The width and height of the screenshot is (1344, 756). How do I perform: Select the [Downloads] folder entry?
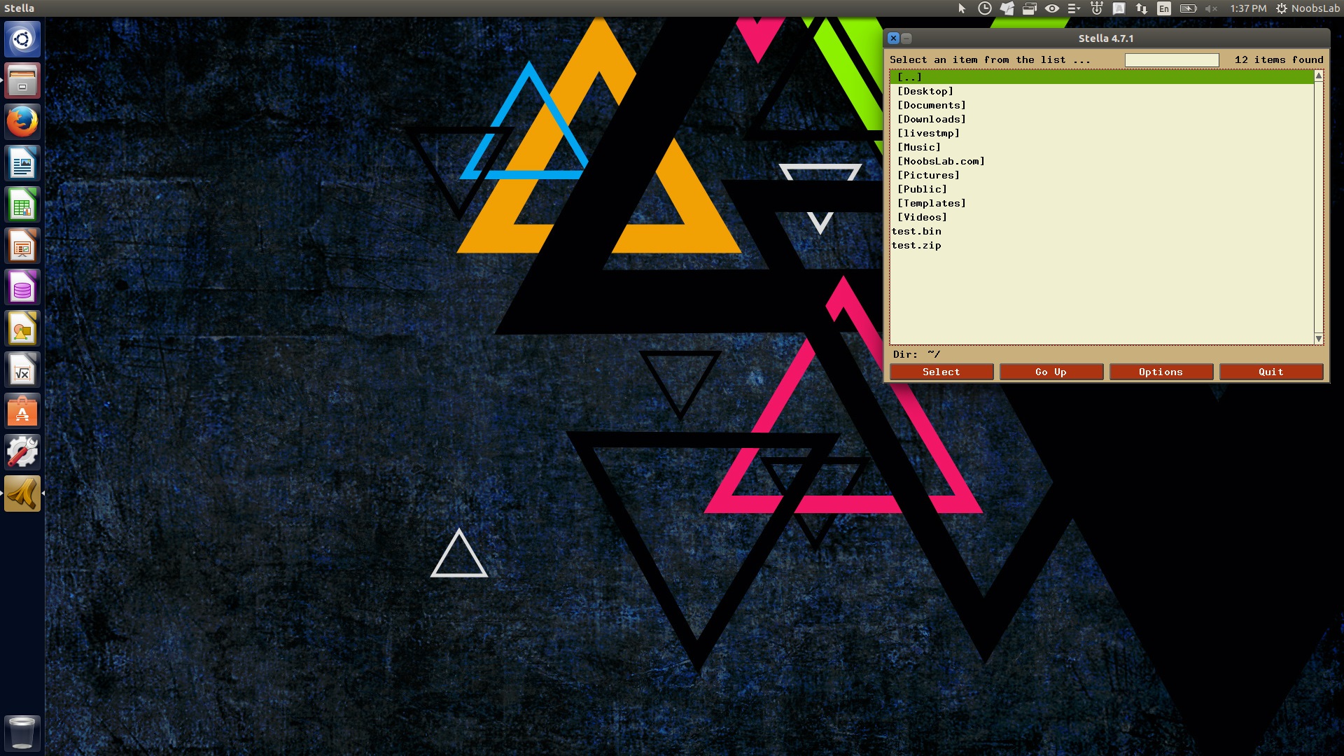tap(931, 119)
